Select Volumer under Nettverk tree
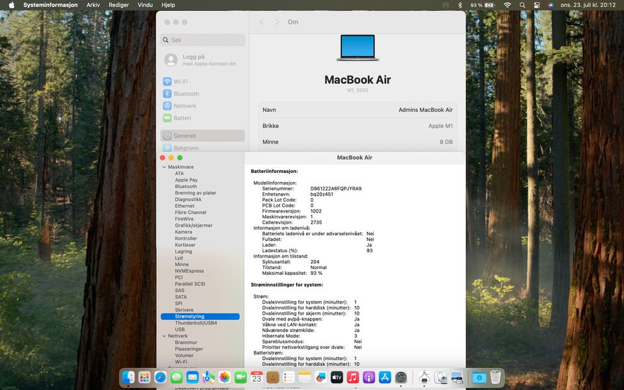 coord(184,356)
